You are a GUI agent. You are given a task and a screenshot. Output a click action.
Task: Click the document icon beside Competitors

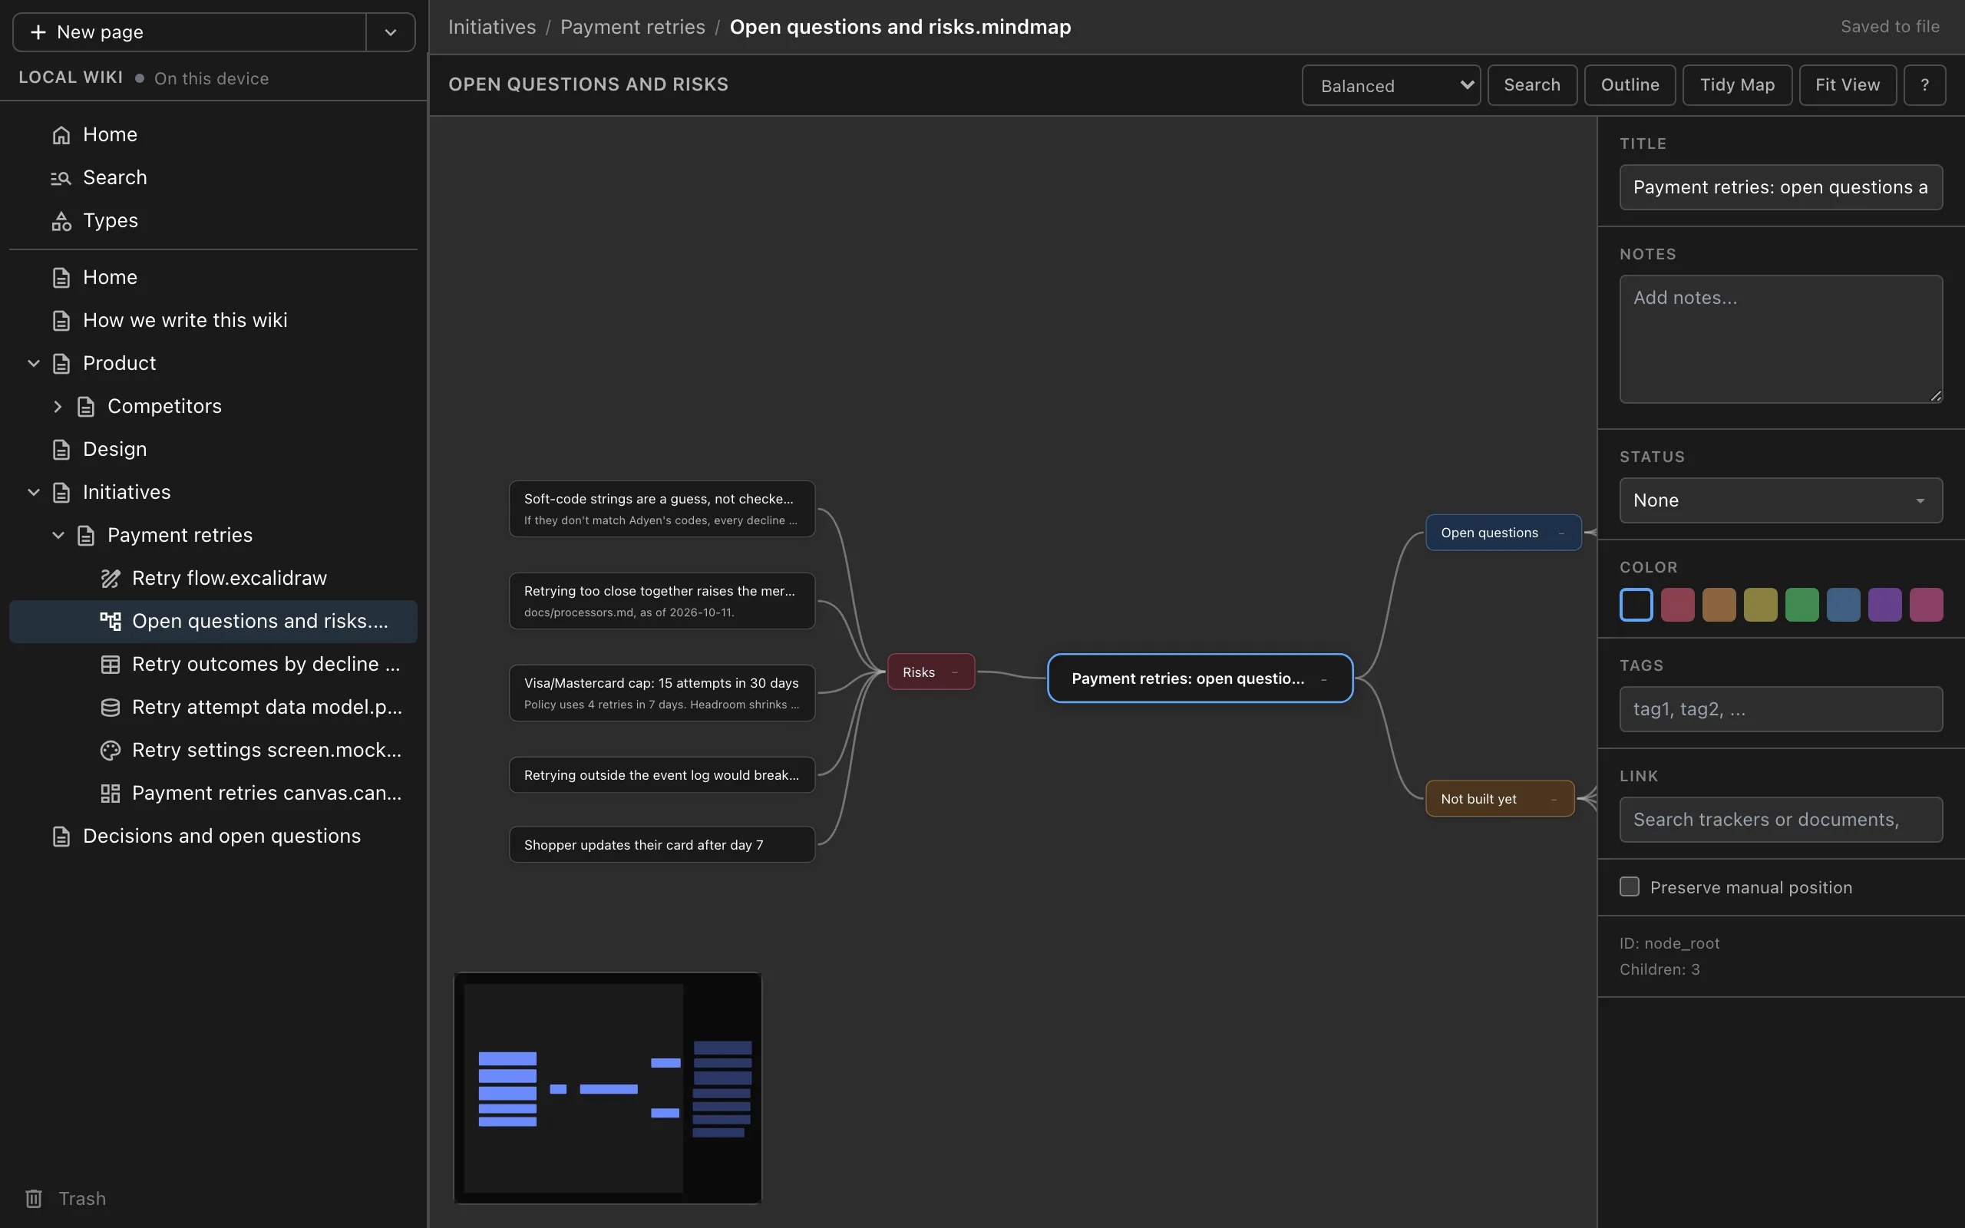[86, 407]
